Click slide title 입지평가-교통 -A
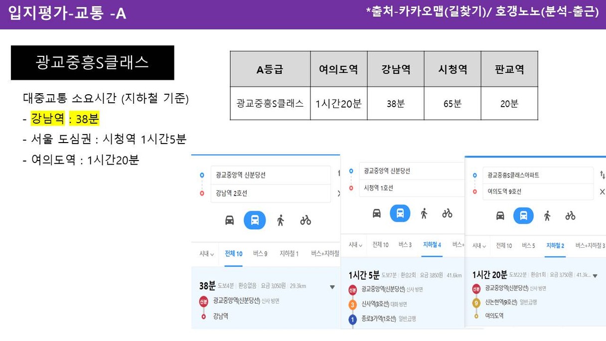606x341 pixels. pos(67,13)
